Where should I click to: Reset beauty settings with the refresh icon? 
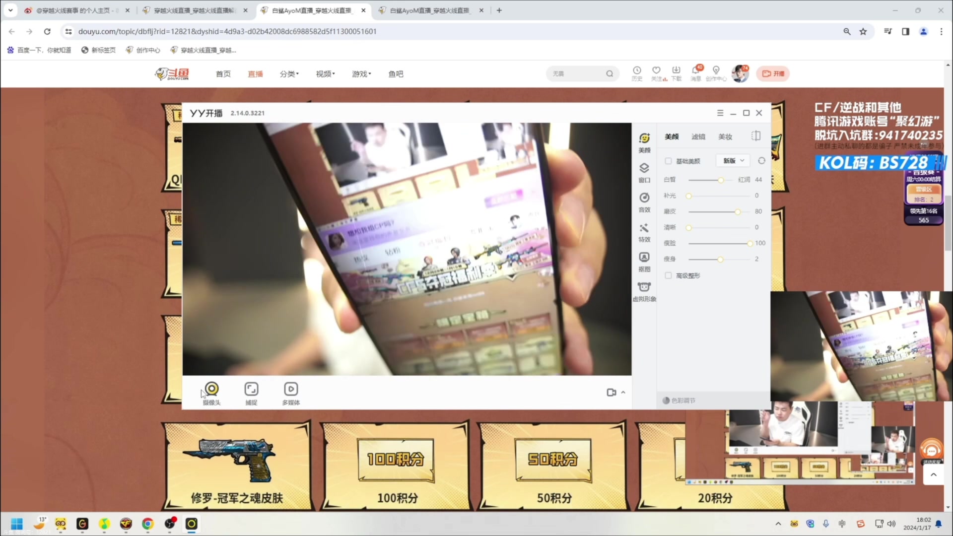(761, 160)
